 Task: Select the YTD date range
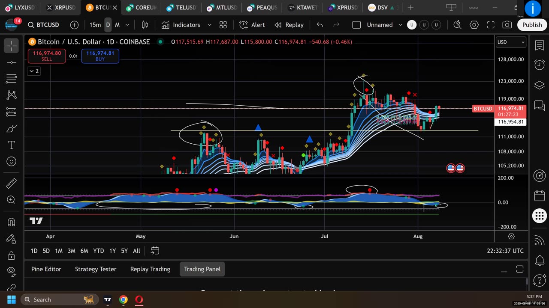99,251
